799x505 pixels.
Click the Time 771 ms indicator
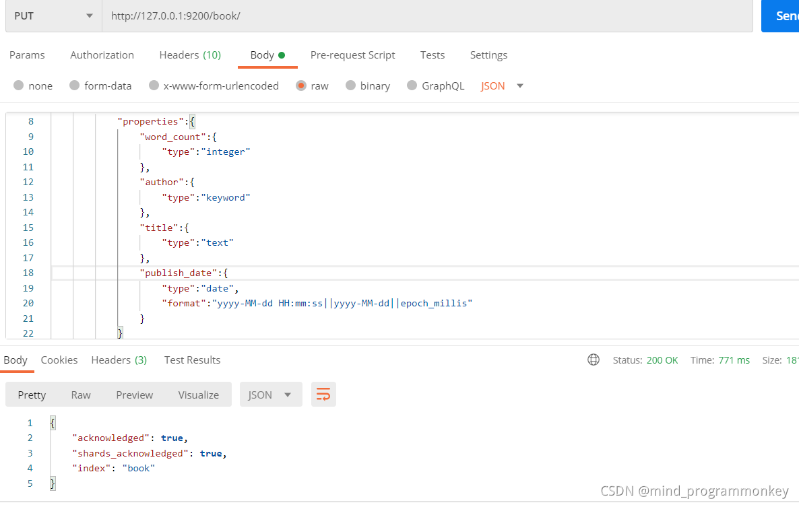point(720,360)
